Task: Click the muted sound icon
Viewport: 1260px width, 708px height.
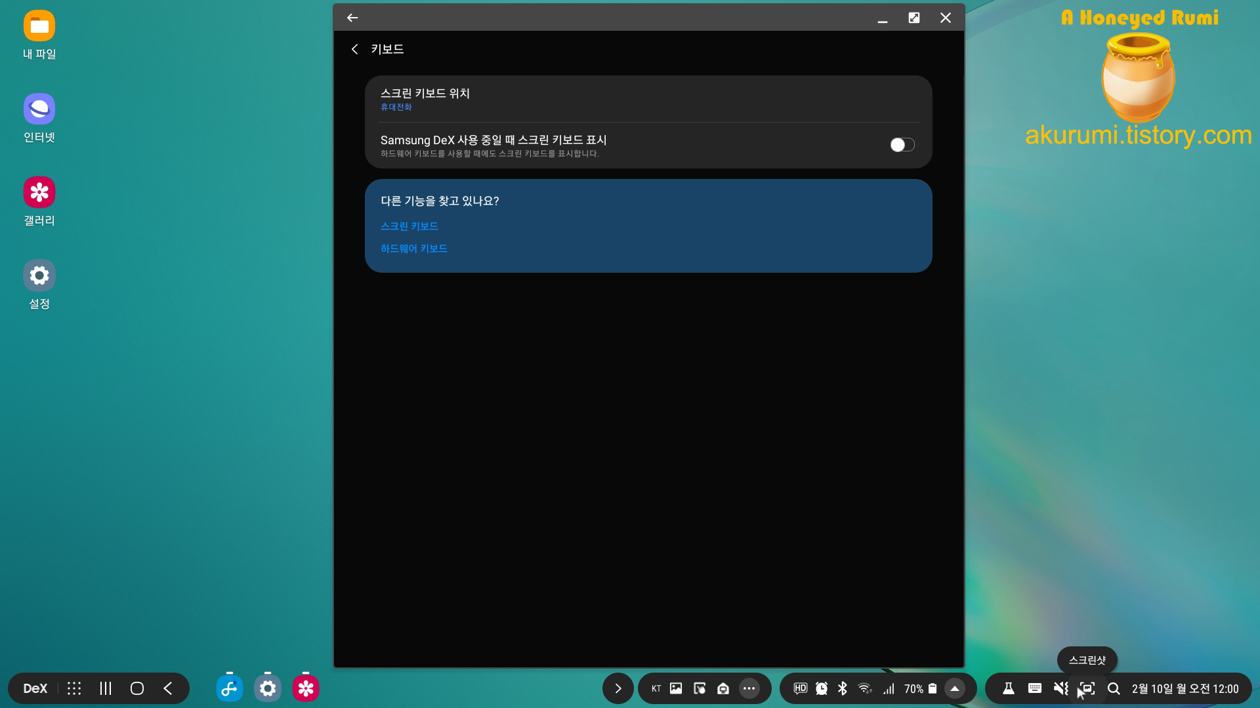Action: coord(1060,688)
